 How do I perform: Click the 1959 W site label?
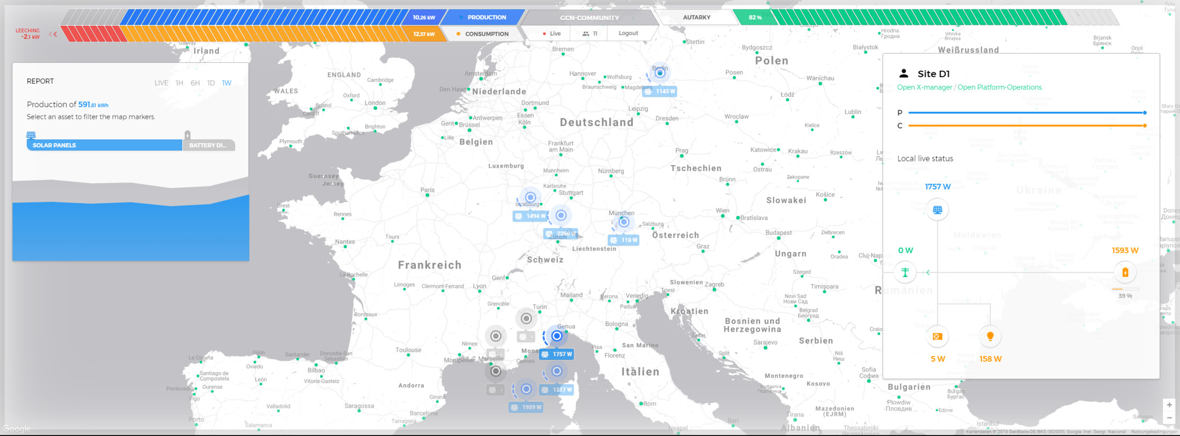tap(526, 407)
